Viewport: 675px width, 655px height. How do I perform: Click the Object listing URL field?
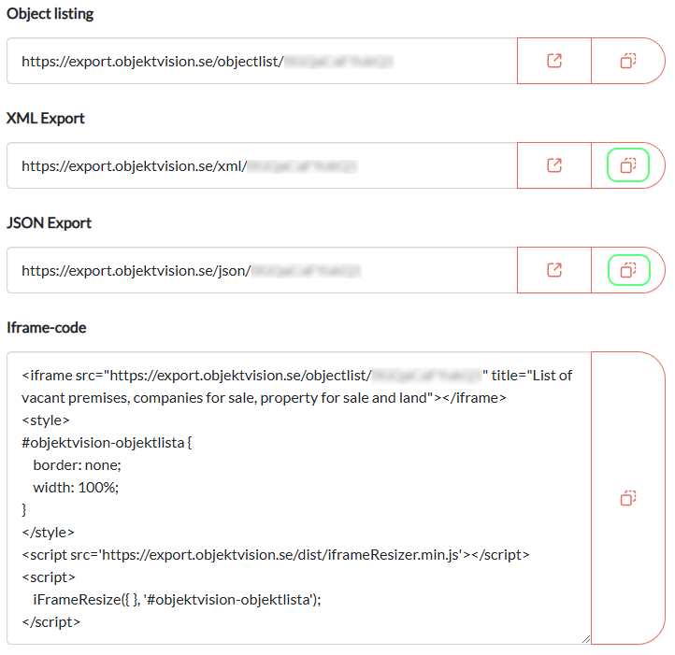262,61
